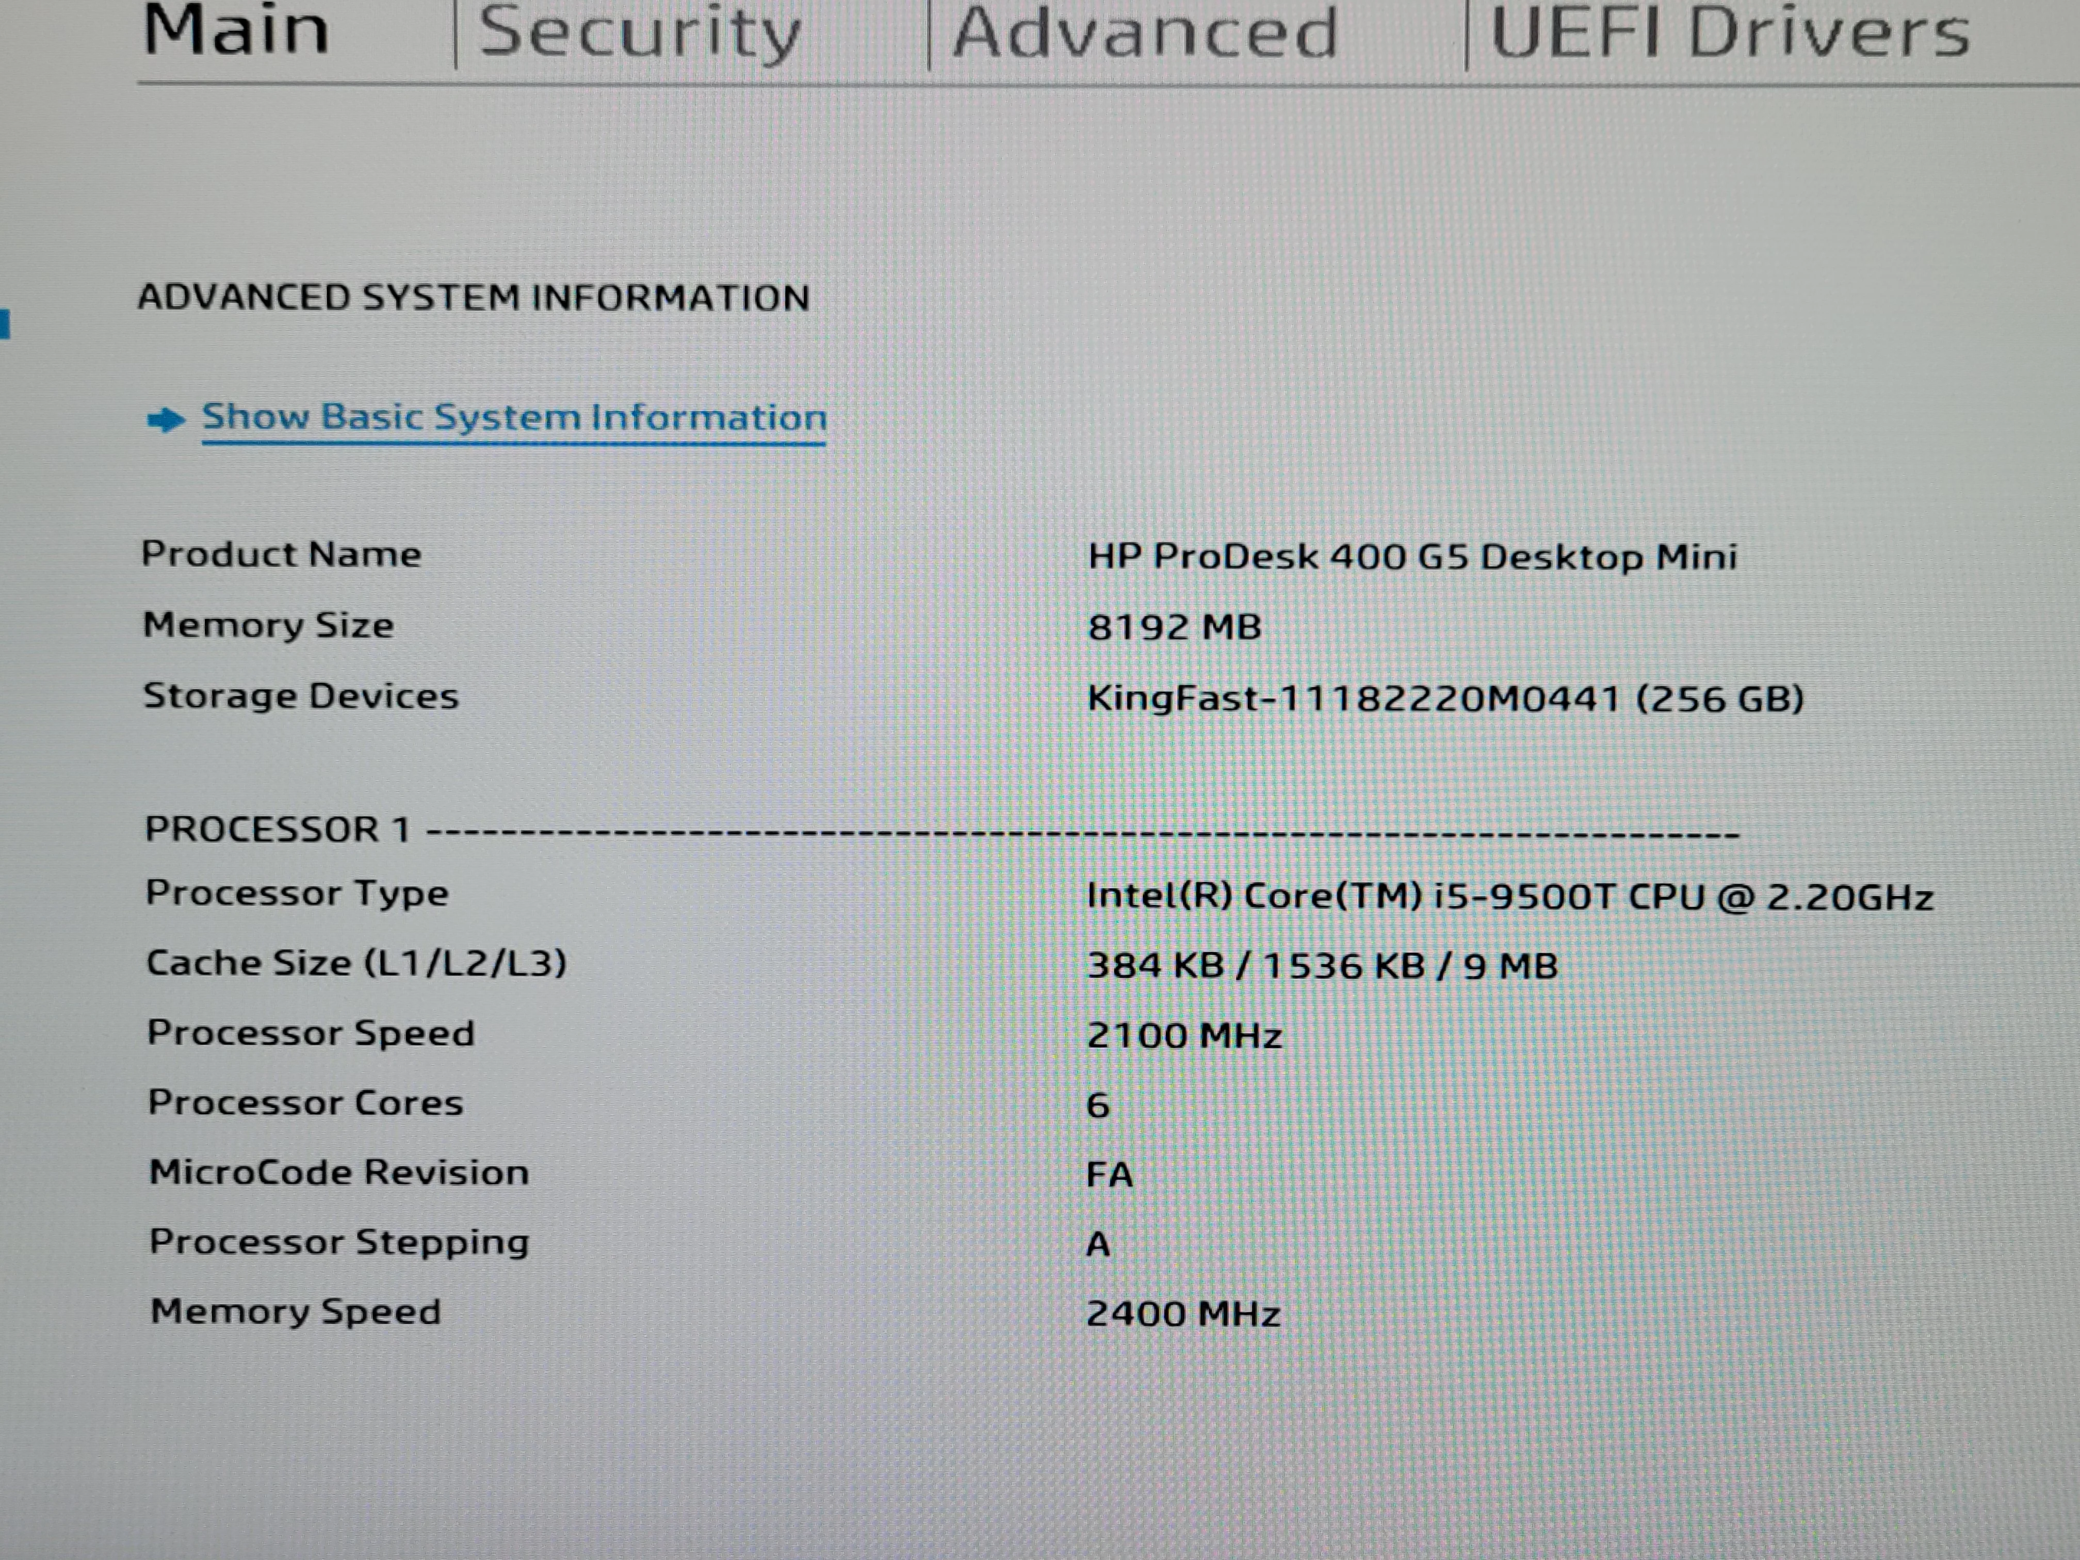
Task: Select the MicroCode Revision label
Action: click(339, 1173)
